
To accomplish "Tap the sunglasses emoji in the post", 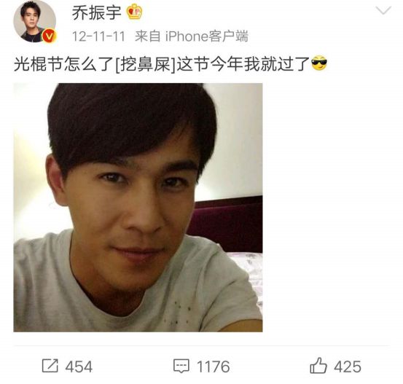I will 319,63.
